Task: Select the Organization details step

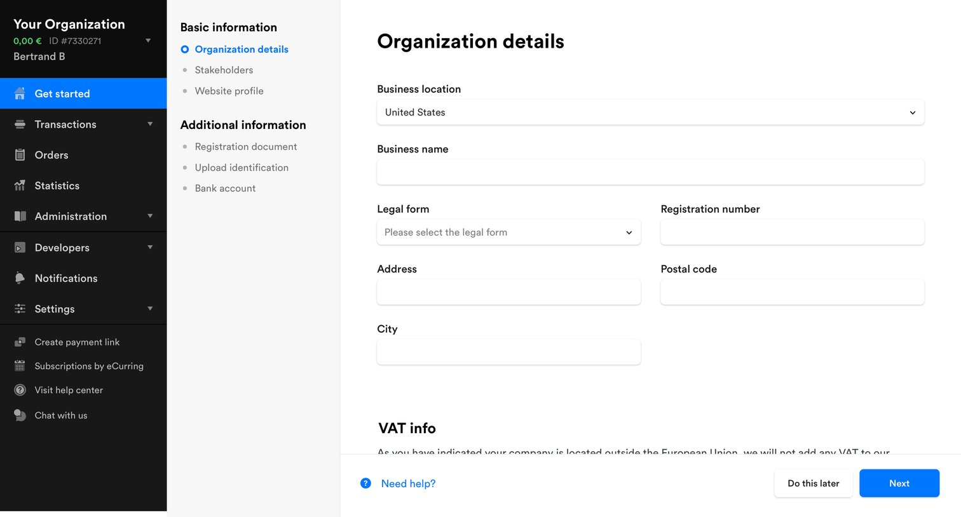Action: 242,50
